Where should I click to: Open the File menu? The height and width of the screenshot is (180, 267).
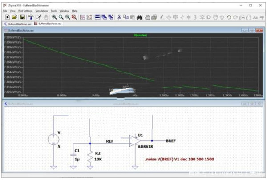[5, 10]
